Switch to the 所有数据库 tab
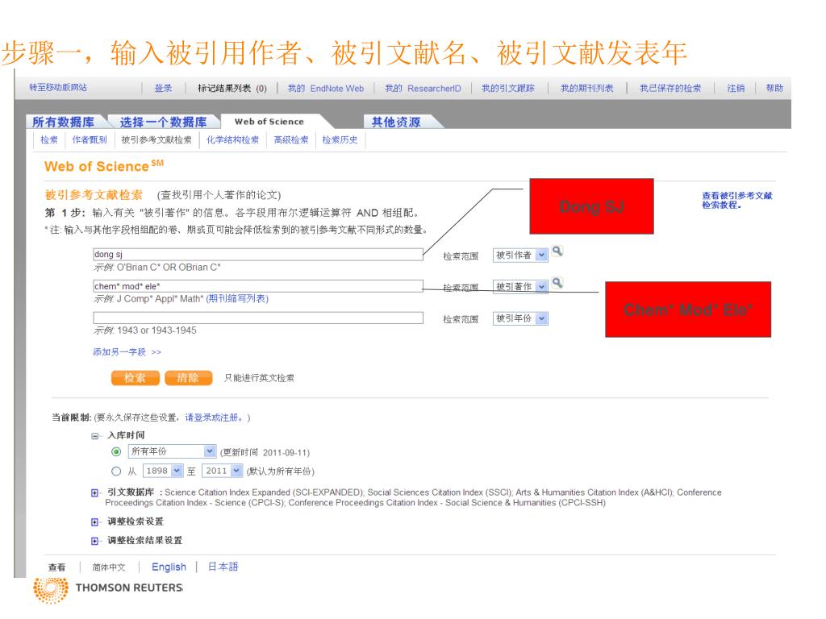Image resolution: width=826 pixels, height=619 pixels. point(64,123)
